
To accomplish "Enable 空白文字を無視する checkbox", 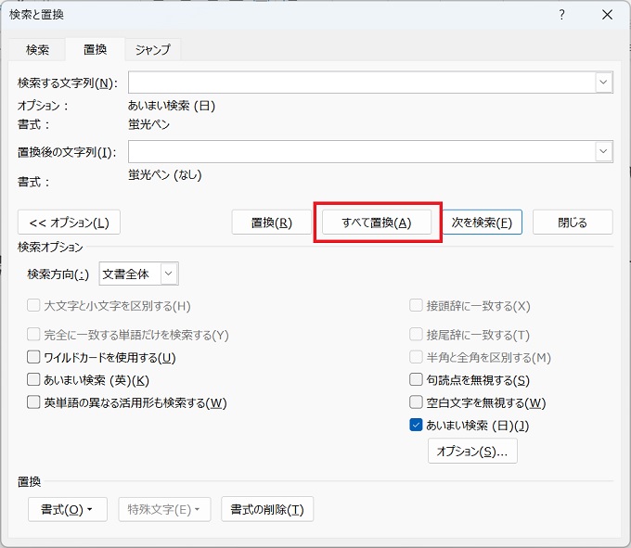I will tap(416, 402).
